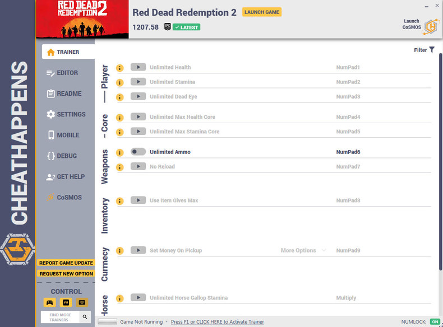Click the cheat list vertical scrollbar

[440, 162]
